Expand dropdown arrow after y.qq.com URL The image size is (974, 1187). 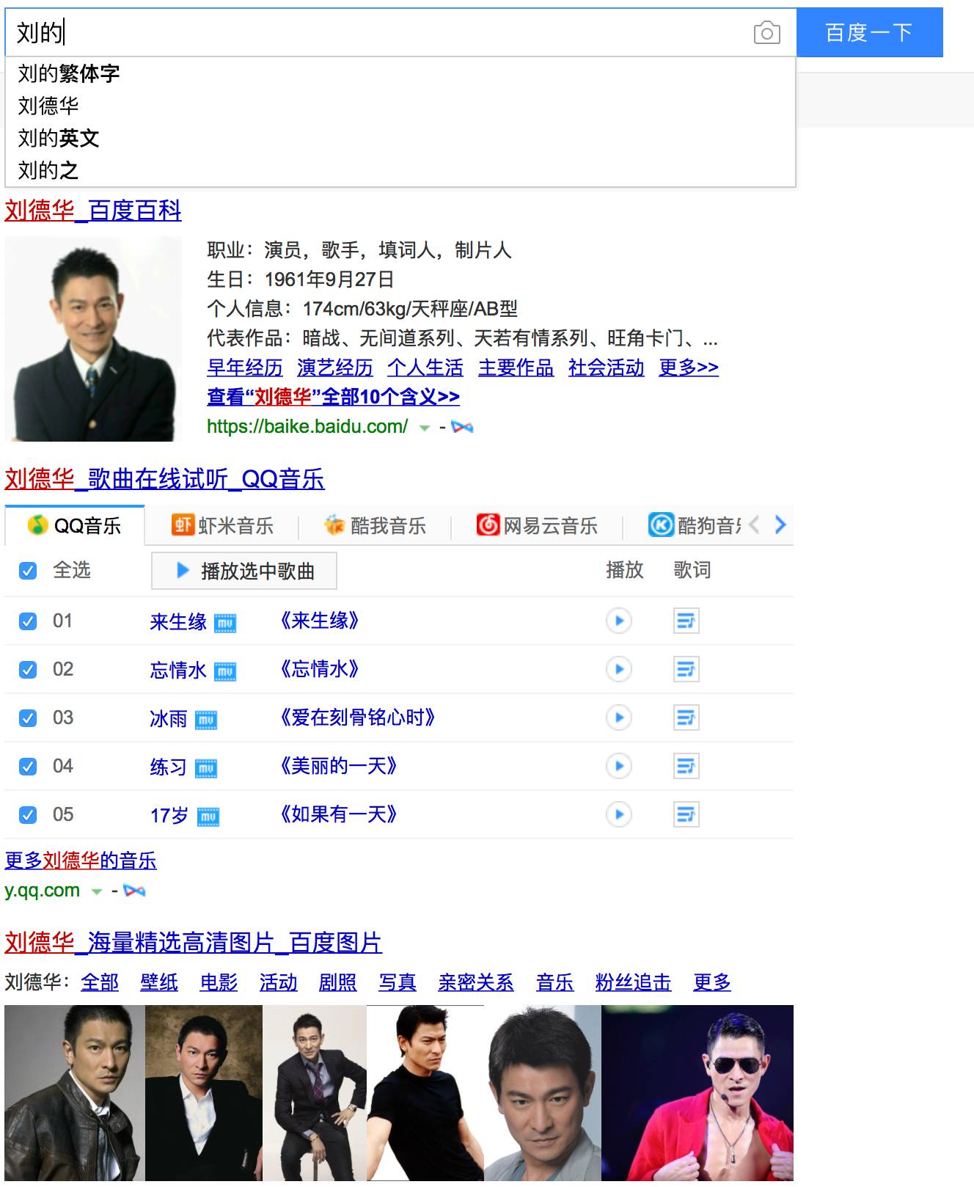(96, 892)
